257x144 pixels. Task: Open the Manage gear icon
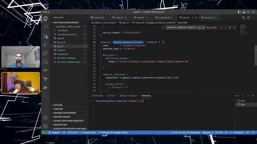coord(45,126)
